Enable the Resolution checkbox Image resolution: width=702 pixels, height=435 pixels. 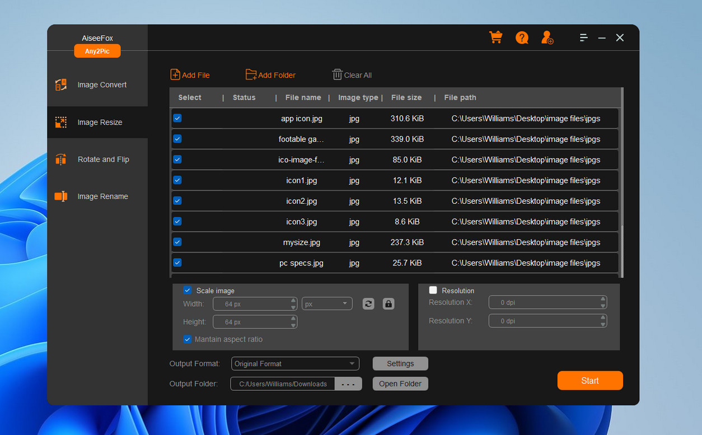click(x=433, y=290)
